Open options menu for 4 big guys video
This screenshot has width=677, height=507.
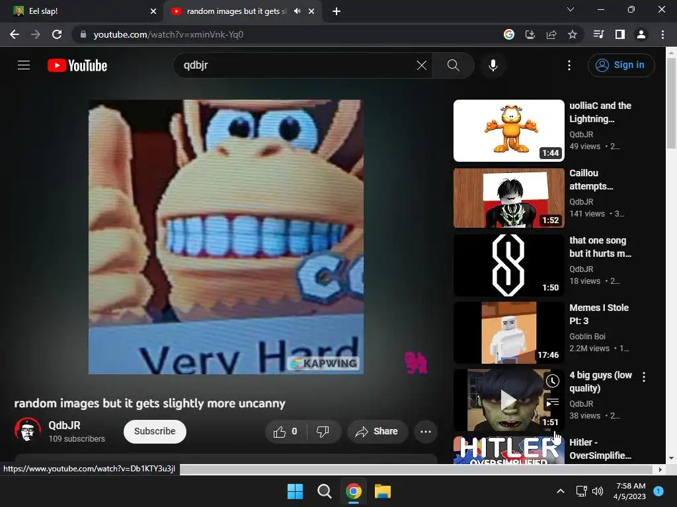(x=644, y=377)
